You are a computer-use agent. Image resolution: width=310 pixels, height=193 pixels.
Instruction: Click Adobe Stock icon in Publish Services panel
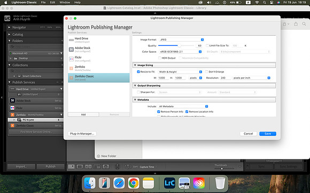(12, 101)
